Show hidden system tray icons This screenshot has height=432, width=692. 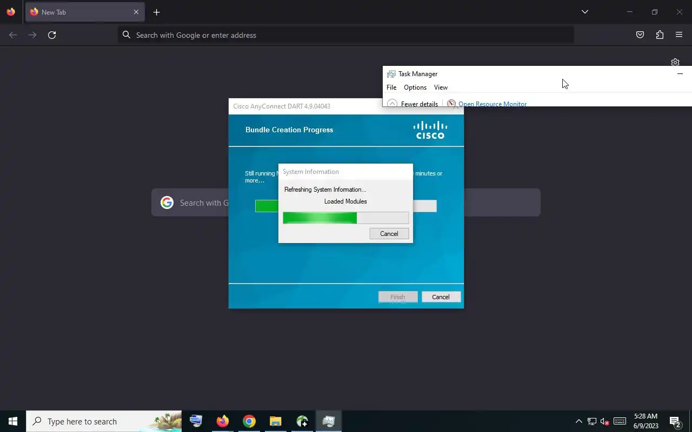pos(578,421)
